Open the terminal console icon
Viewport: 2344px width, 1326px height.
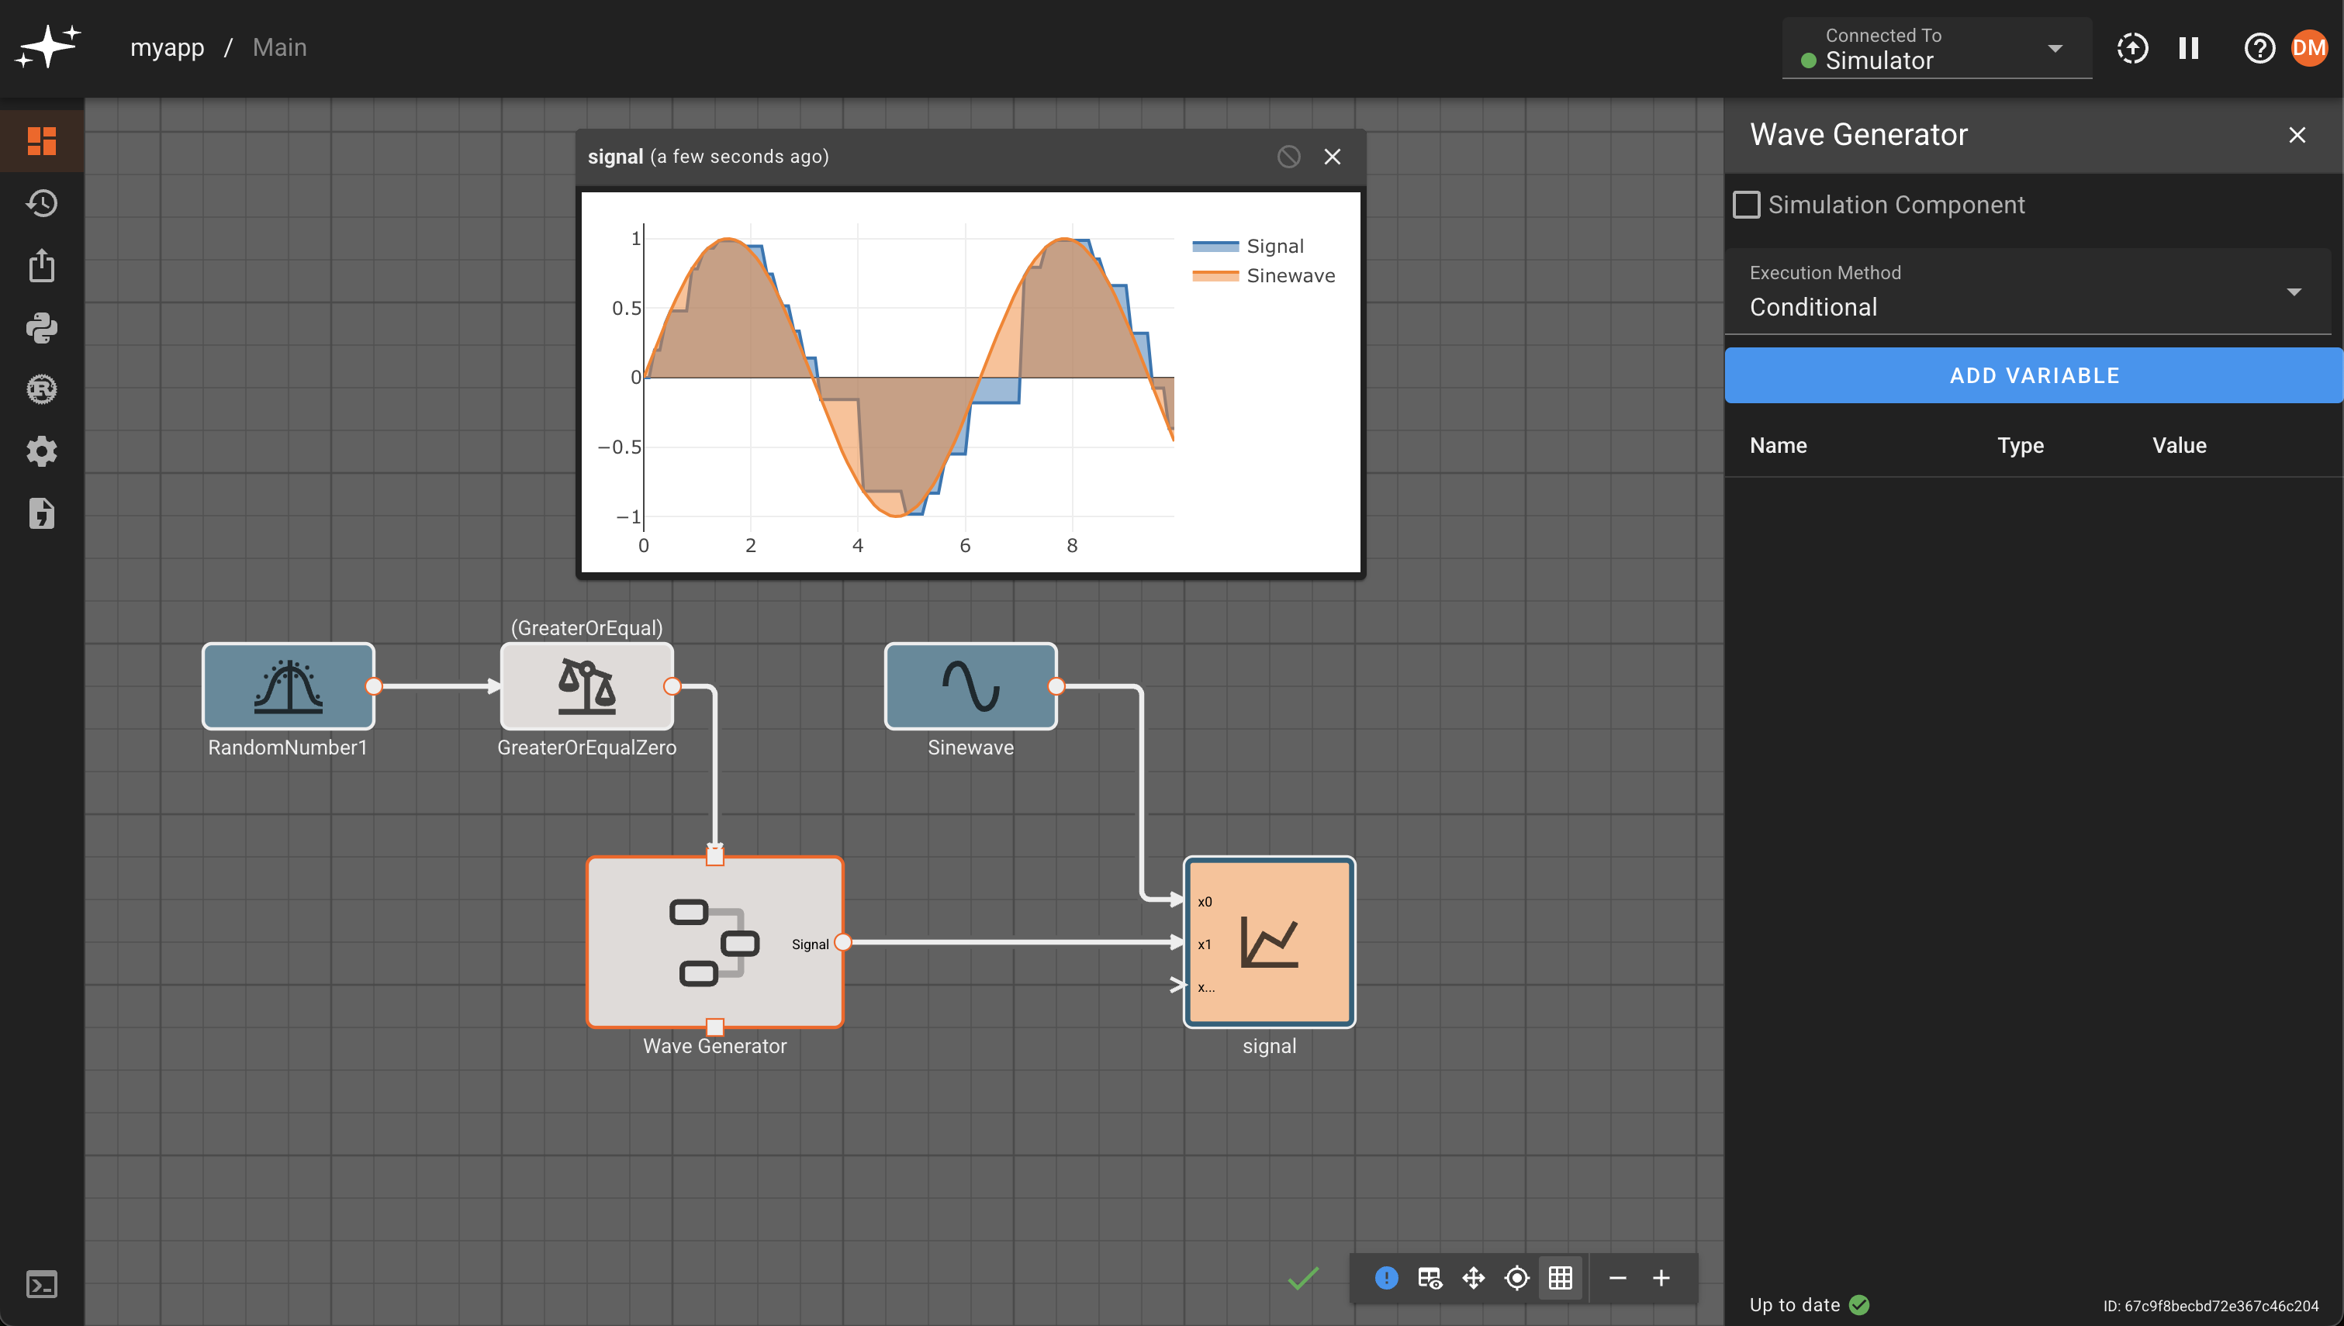[x=42, y=1285]
